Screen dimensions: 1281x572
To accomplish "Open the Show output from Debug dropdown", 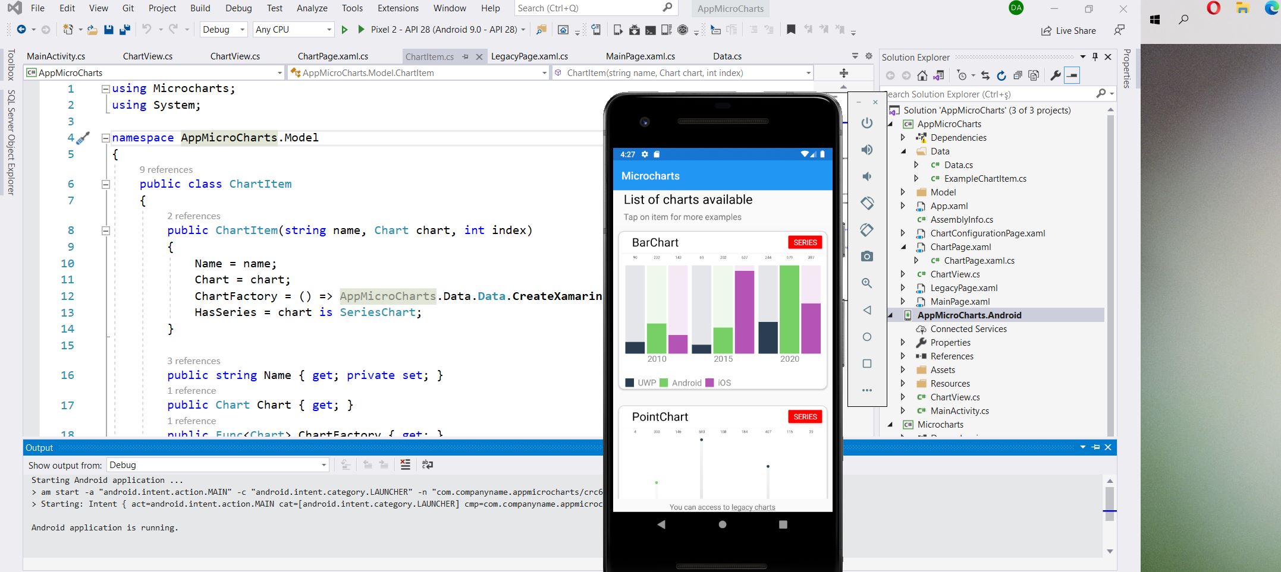I will coord(218,465).
